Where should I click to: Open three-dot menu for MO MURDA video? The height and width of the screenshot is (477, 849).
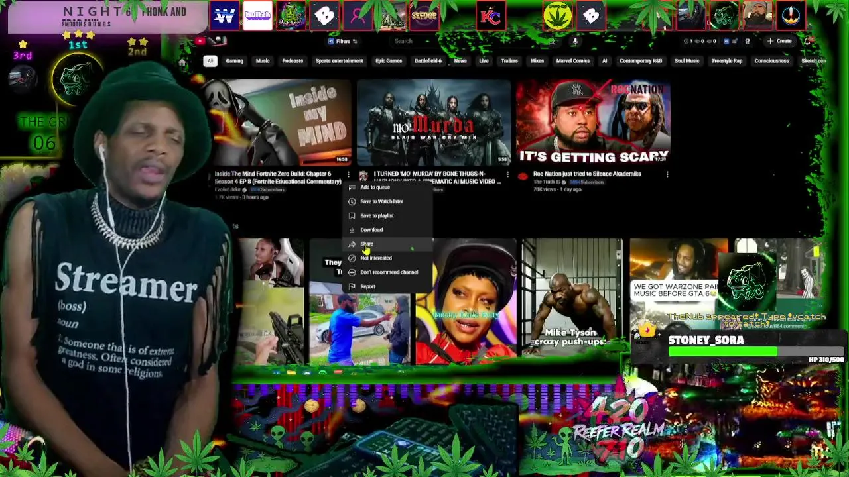[507, 174]
